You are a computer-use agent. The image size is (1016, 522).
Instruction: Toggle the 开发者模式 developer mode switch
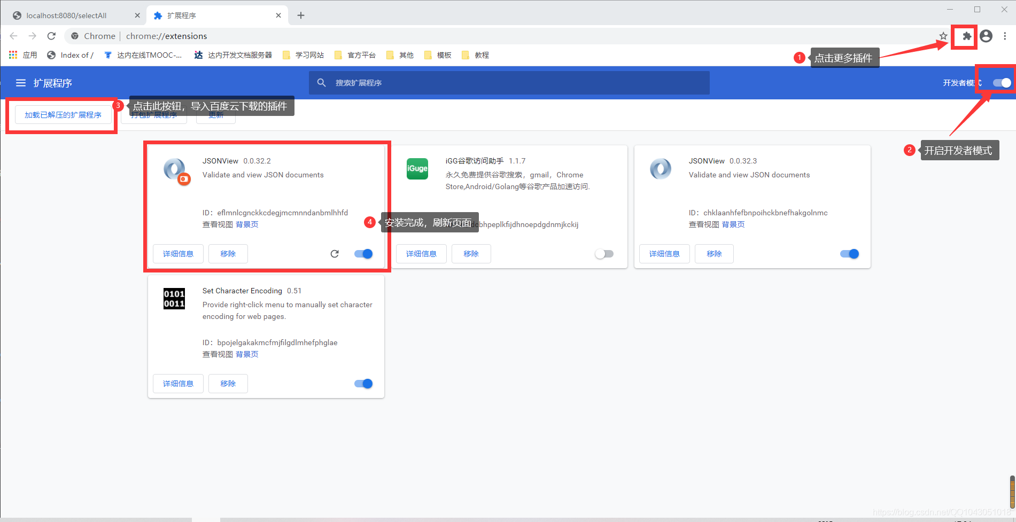1002,83
